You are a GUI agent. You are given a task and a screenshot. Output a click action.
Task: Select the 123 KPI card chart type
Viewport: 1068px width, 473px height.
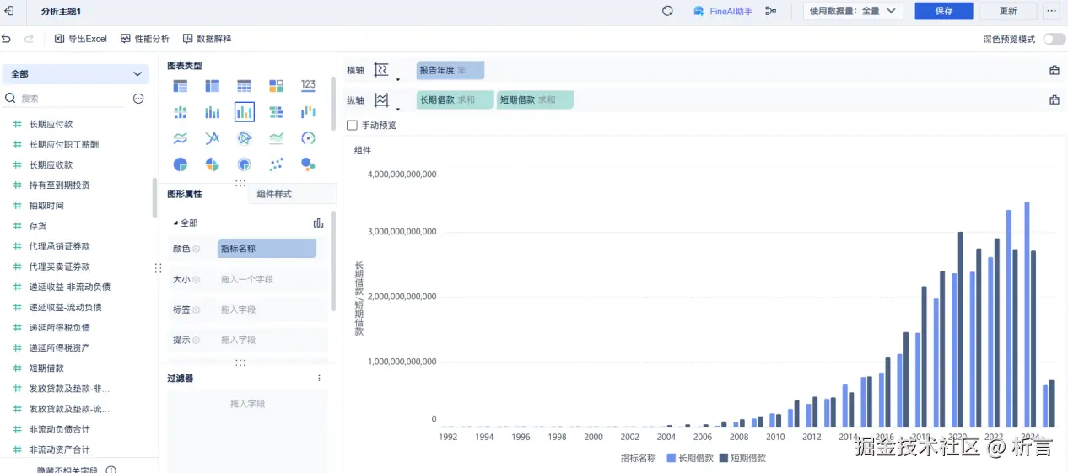308,85
